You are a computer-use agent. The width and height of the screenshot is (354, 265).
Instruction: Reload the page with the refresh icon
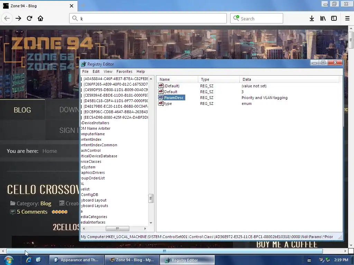click(29, 18)
